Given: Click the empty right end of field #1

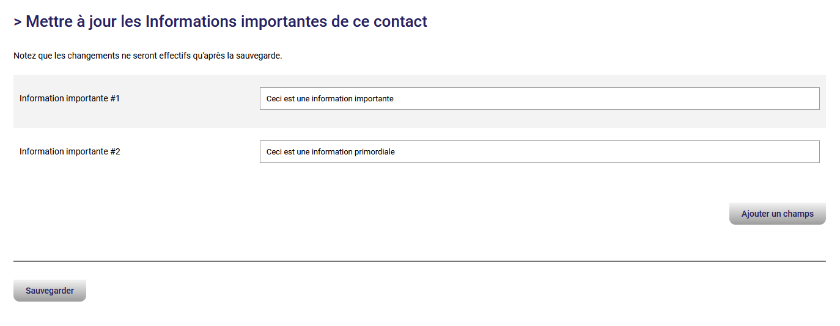Looking at the screenshot, I should coord(764,98).
